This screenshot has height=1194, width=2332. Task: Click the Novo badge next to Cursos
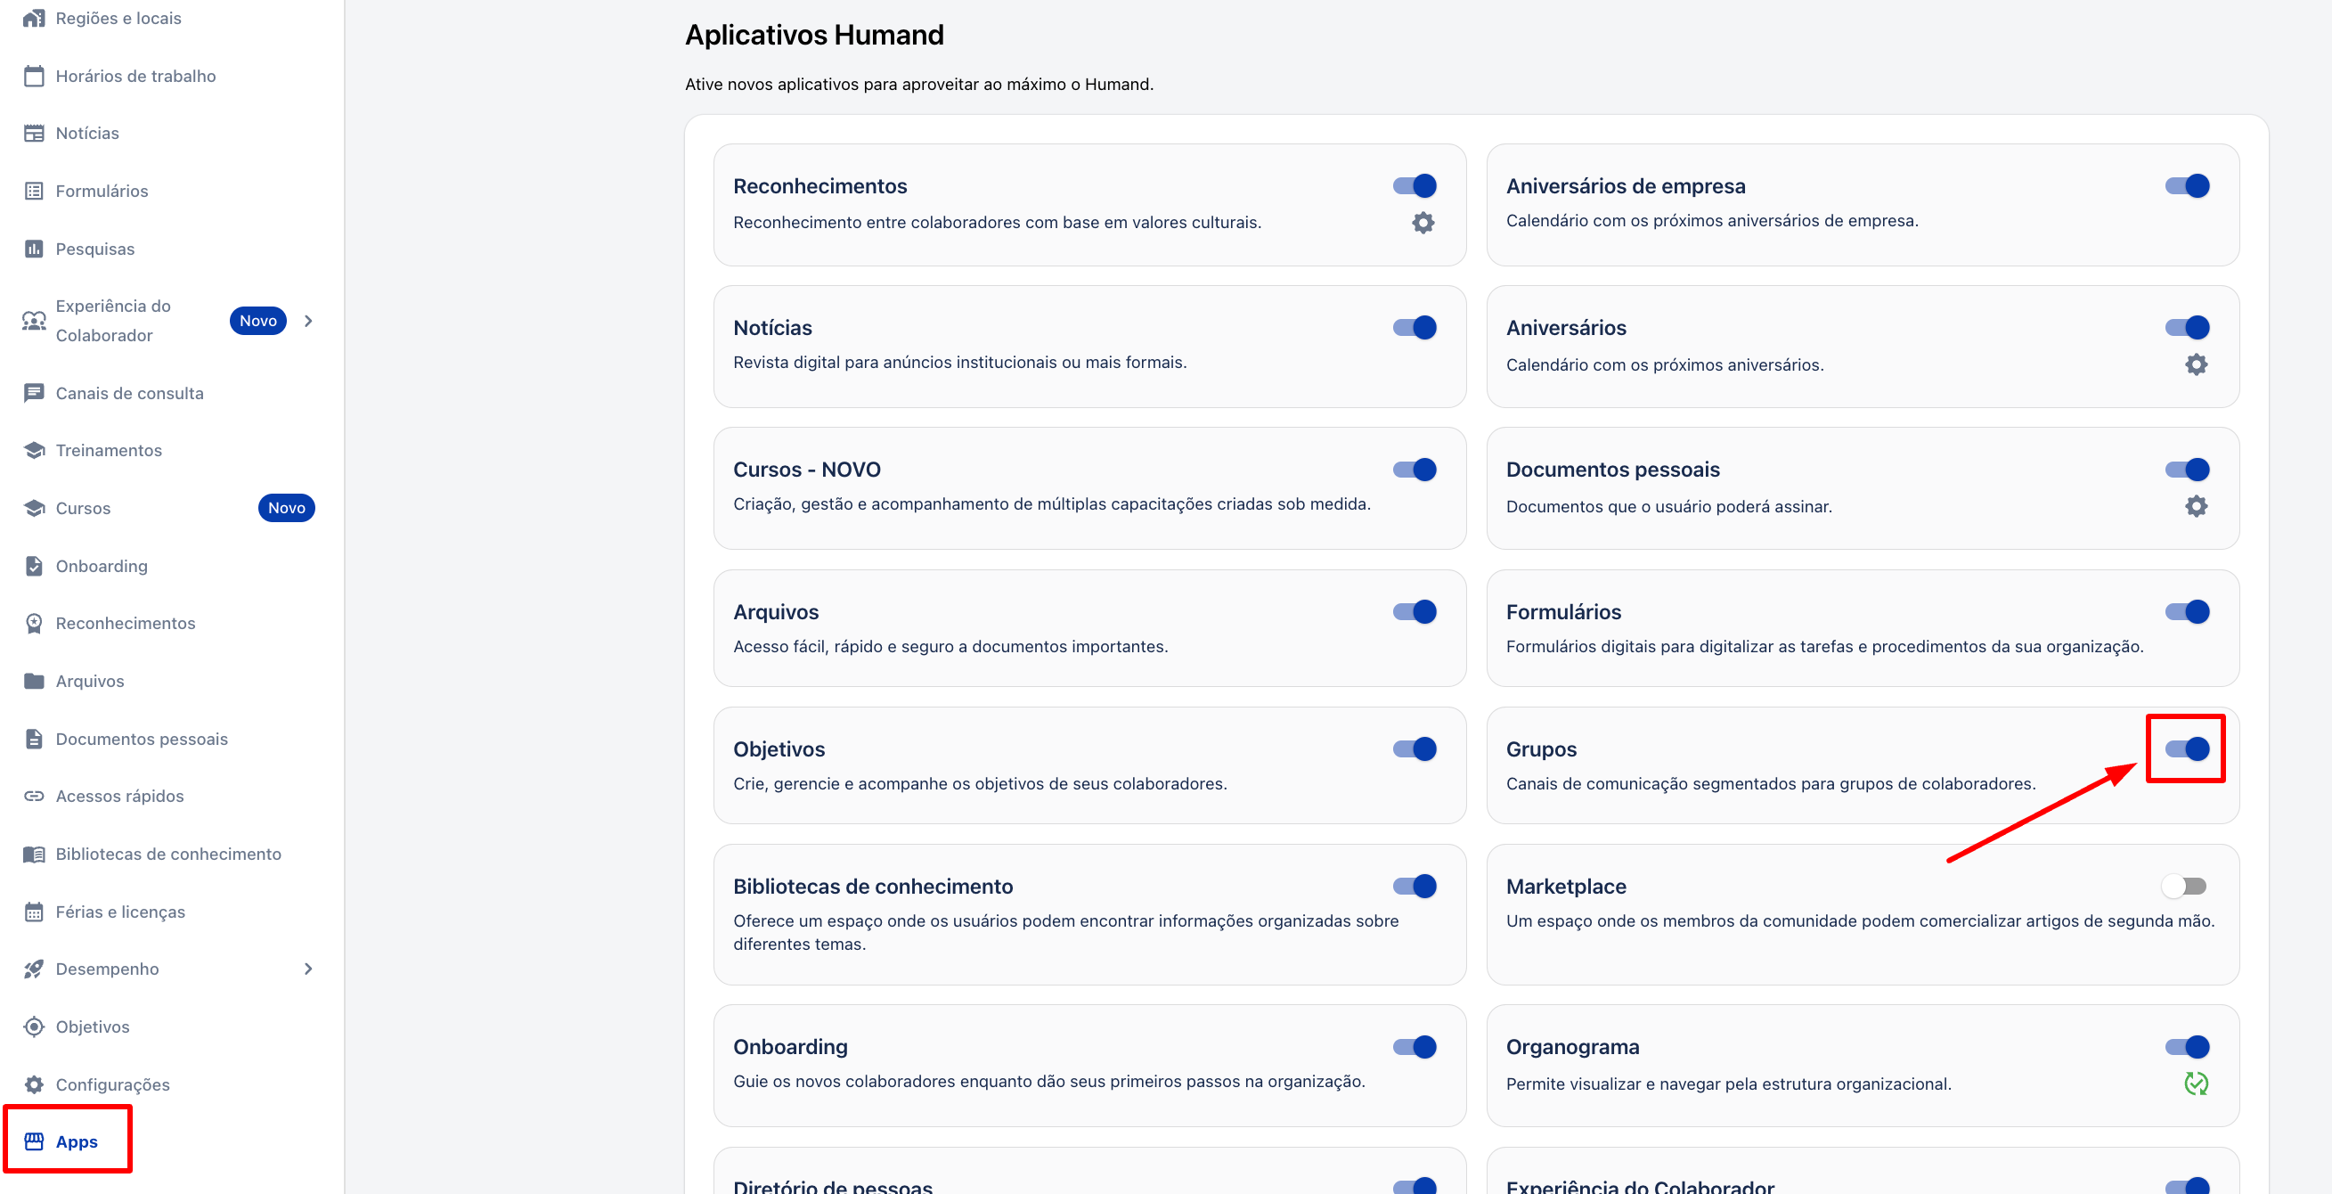click(x=286, y=508)
